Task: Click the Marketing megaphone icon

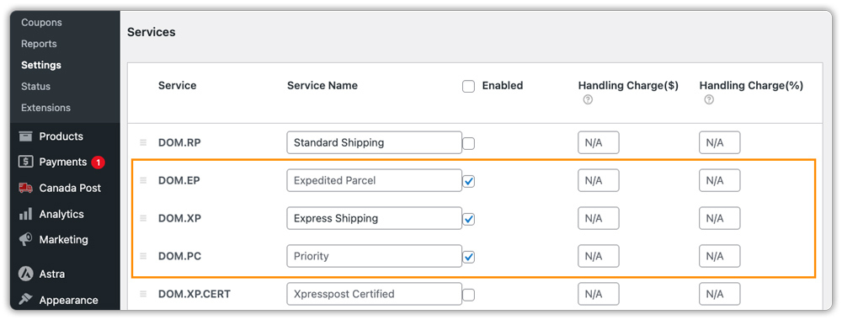Action: tap(26, 239)
